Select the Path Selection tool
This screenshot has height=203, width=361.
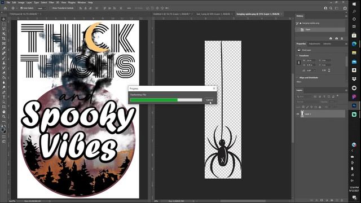[4, 101]
